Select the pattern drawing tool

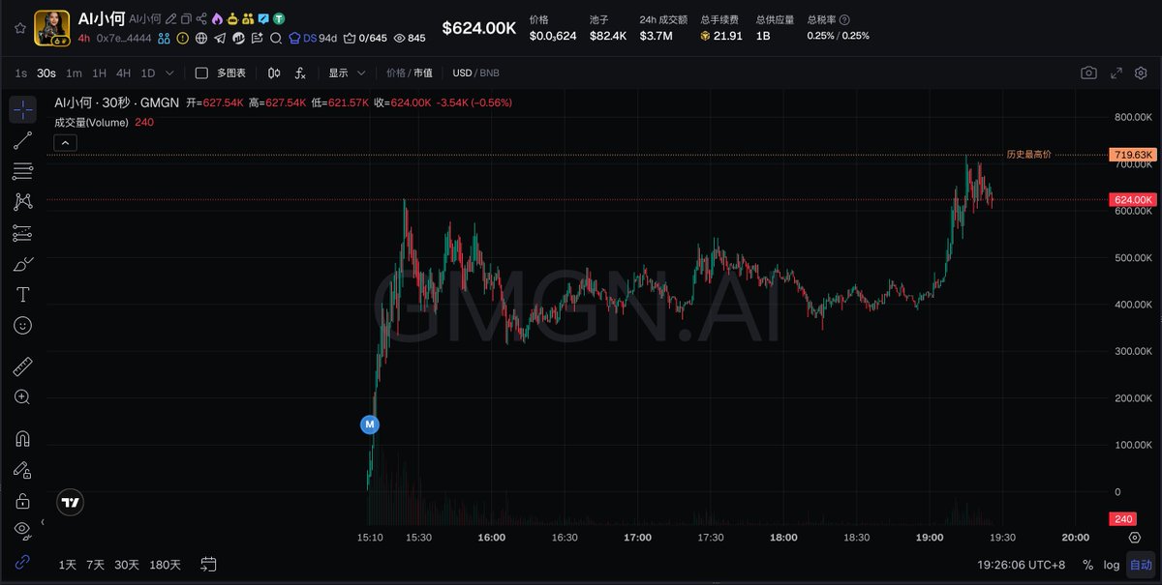pos(23,202)
